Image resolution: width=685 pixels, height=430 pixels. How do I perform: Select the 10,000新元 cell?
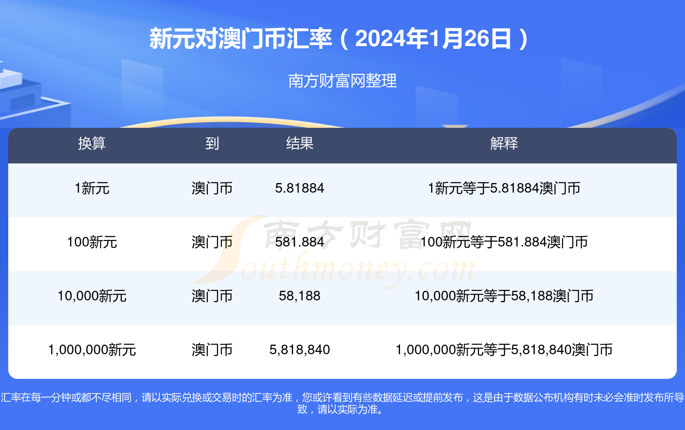coord(92,296)
